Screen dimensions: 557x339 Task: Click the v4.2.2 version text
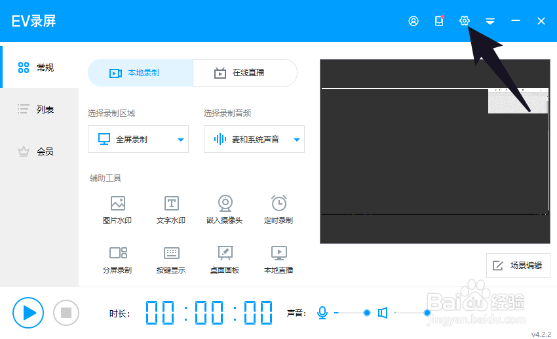(541, 334)
